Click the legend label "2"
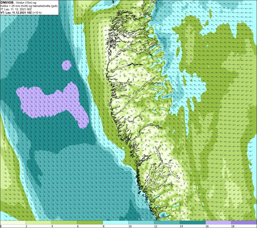The width and height of the screenshot is (257, 228). click(x=26, y=226)
